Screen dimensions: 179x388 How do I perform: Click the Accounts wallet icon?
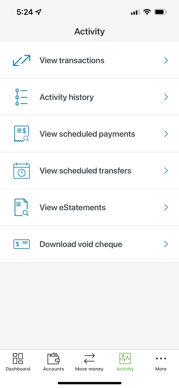[x=53, y=359]
